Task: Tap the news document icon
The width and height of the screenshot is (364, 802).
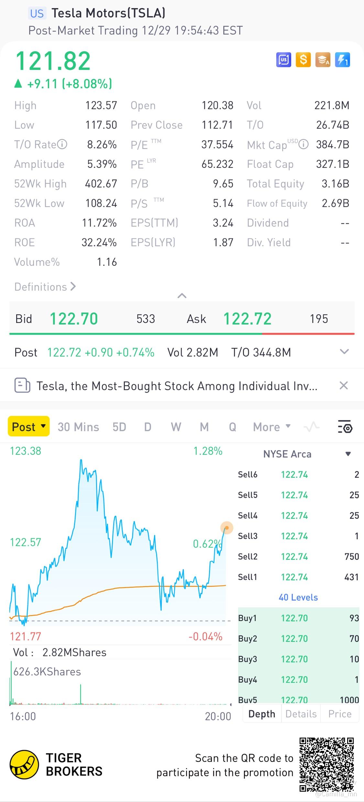Action: (22, 385)
